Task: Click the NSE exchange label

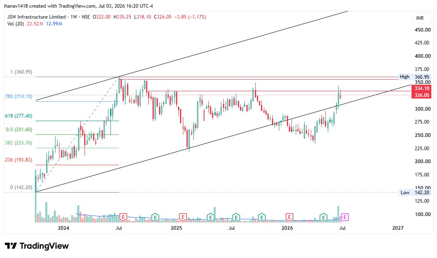Action: (x=86, y=17)
